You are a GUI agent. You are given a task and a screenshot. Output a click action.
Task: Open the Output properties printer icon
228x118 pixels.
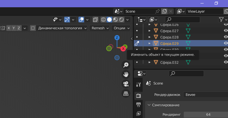(139, 105)
